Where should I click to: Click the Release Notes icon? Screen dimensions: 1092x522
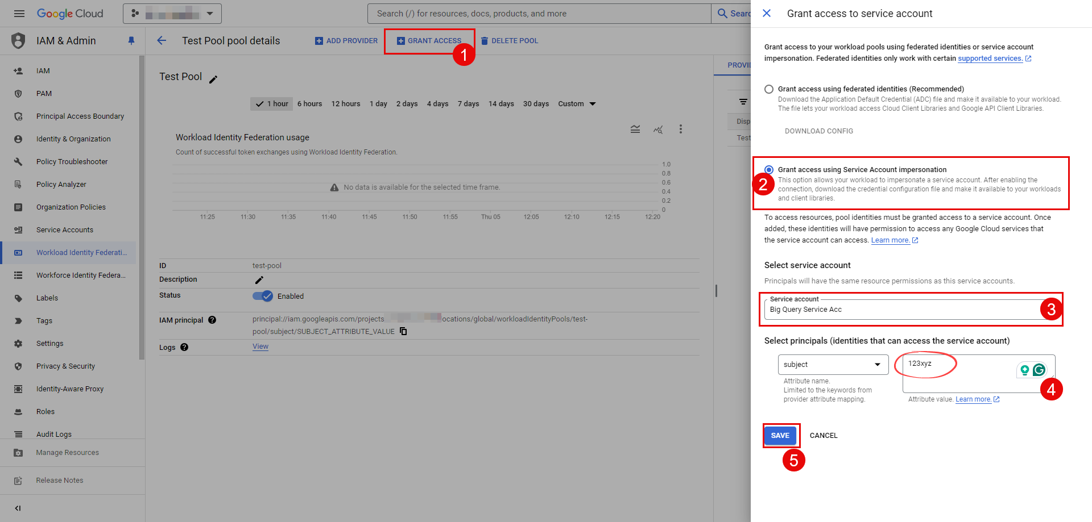18,481
